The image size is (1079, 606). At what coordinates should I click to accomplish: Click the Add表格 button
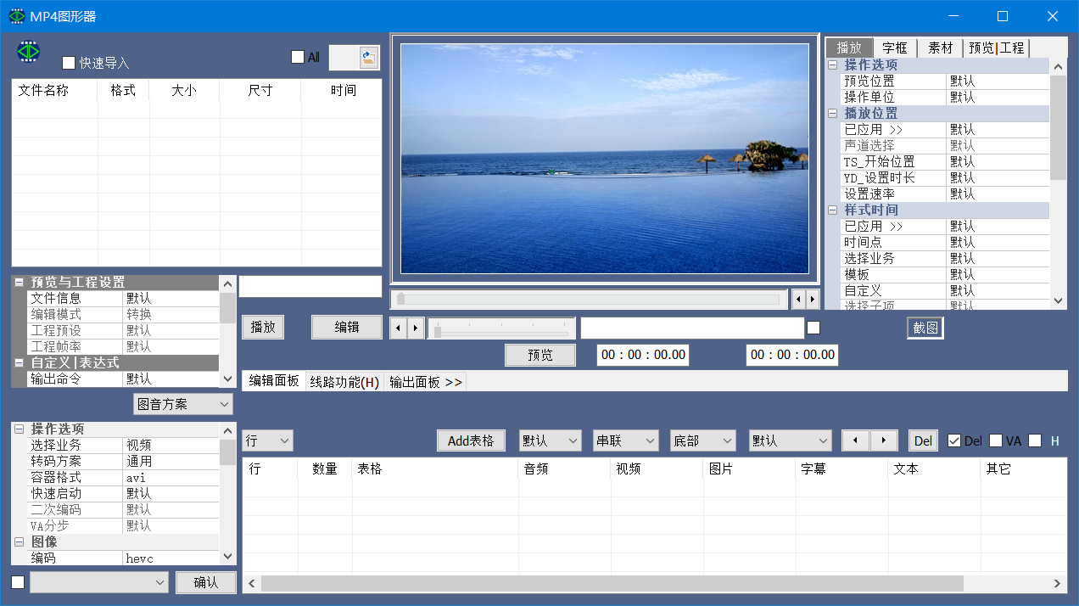click(471, 440)
